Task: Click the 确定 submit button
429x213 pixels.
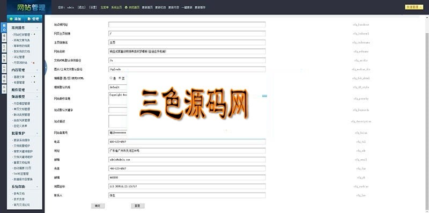Action: coord(98,205)
